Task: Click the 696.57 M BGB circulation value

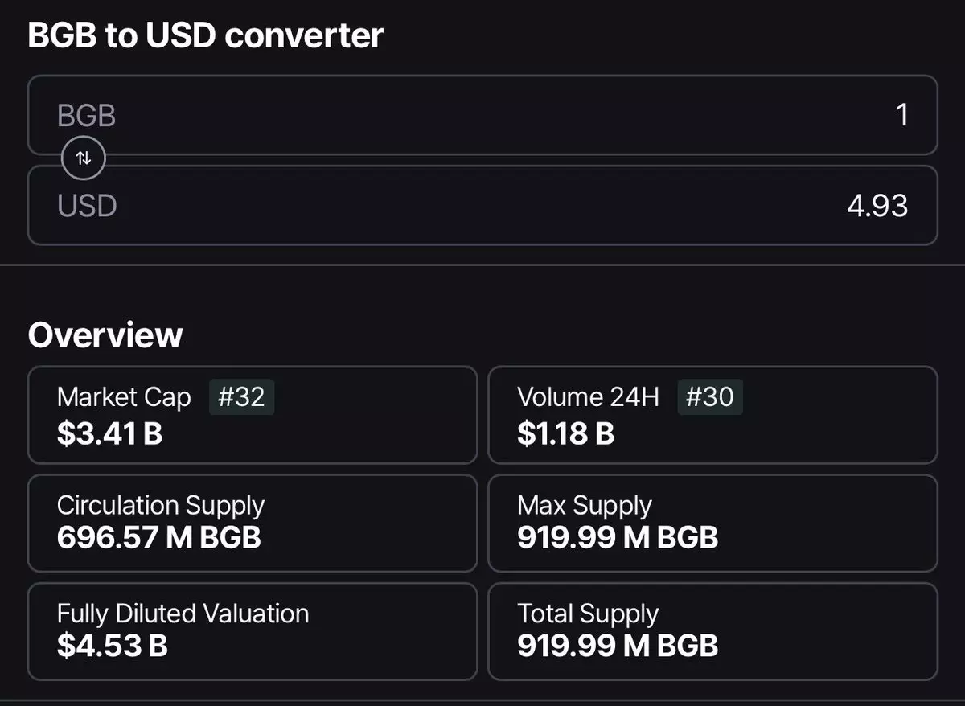Action: tap(159, 537)
